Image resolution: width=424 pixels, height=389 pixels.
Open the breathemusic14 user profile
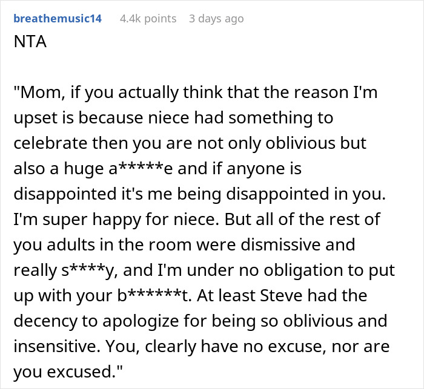pyautogui.click(x=58, y=19)
